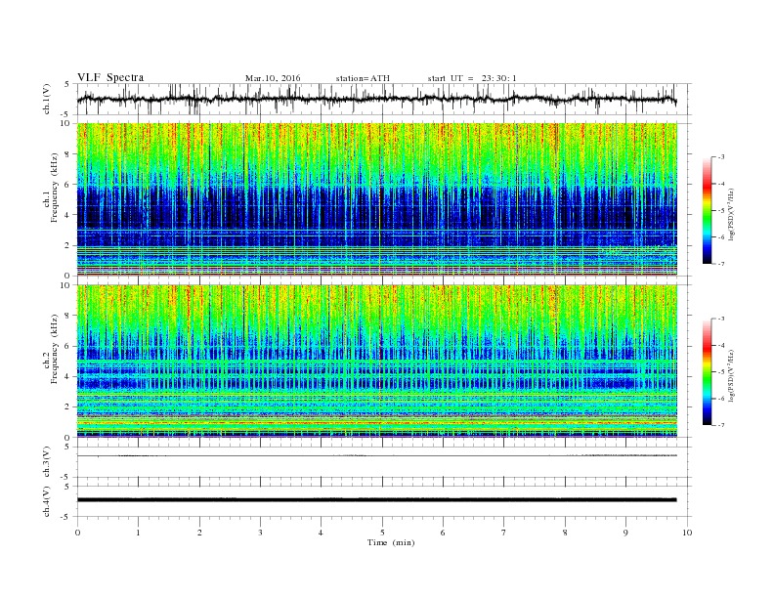Click the lower color scale bar
The width and height of the screenshot is (774, 598).
708,372
